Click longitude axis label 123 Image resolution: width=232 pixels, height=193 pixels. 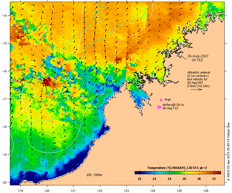point(126,191)
